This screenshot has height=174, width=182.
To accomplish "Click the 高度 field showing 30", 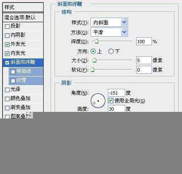I will point(117,109).
